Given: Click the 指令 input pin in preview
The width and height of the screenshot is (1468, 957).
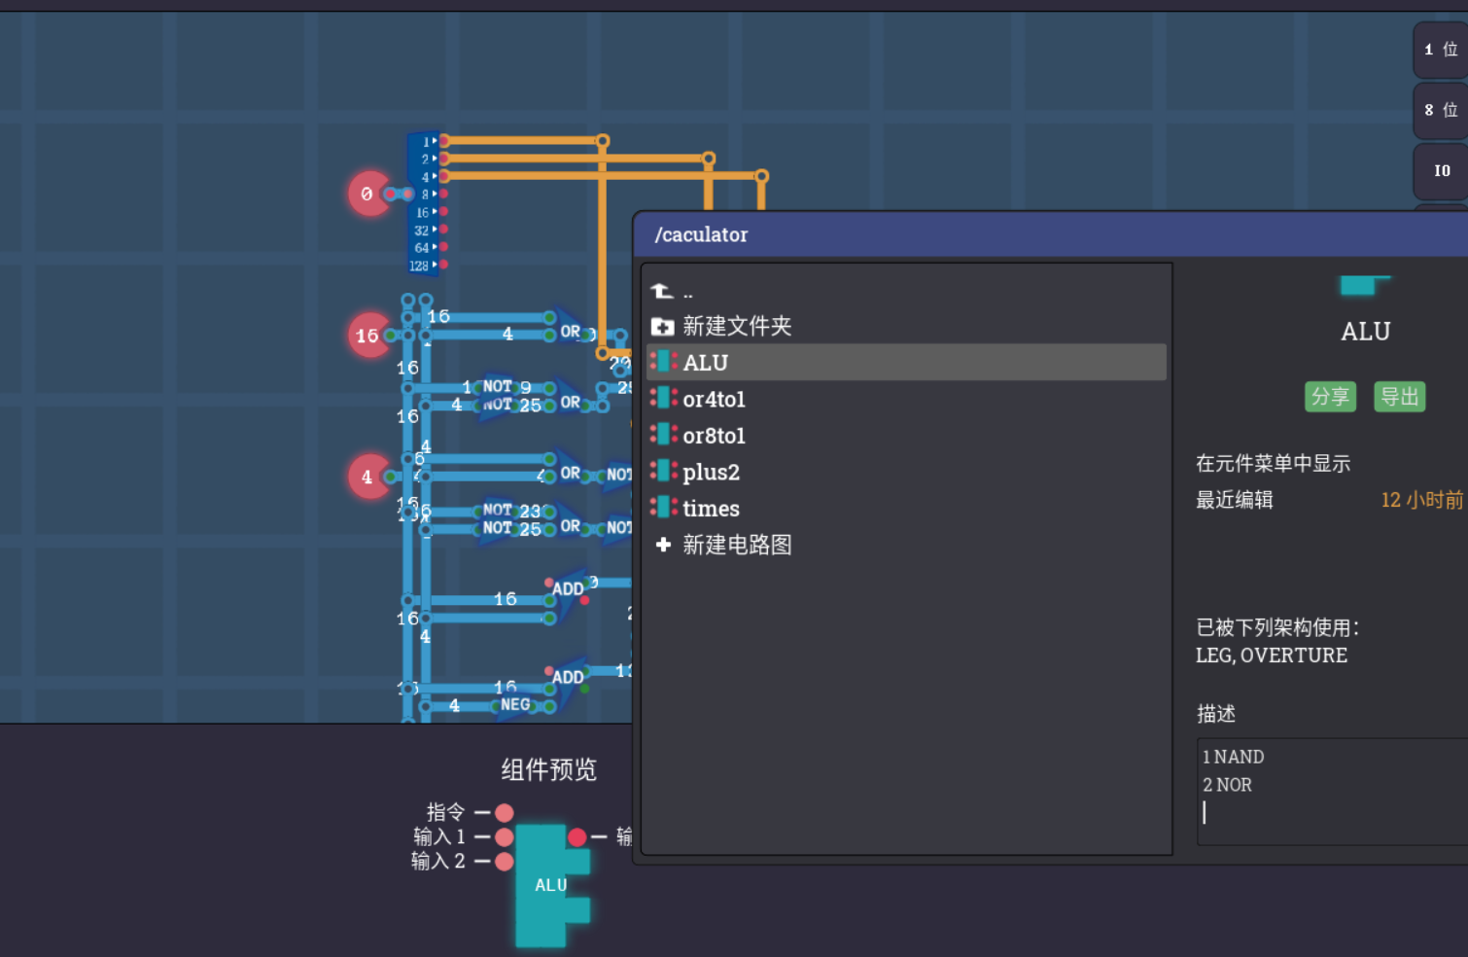Looking at the screenshot, I should (504, 812).
